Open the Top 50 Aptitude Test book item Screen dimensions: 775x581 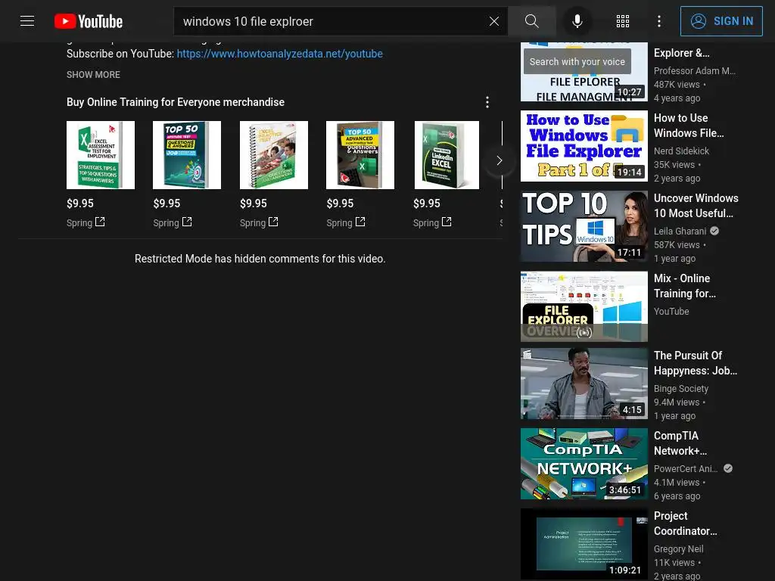pos(188,155)
